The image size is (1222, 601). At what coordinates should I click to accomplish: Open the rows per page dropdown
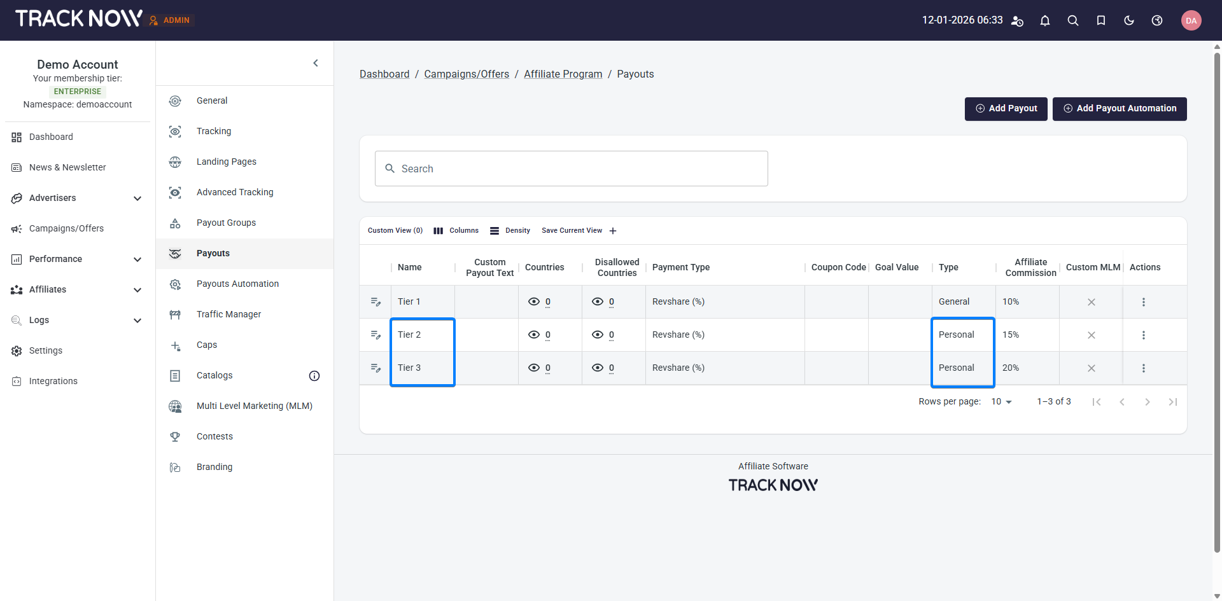[x=1001, y=402]
